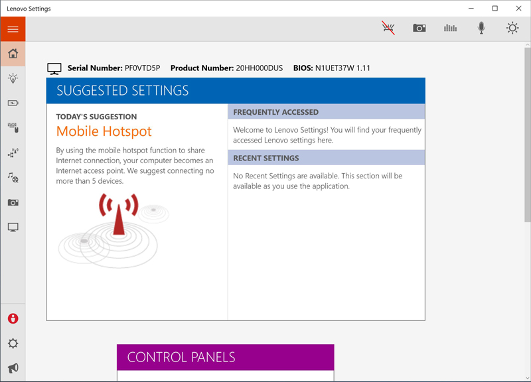Select BIOS version N1UET37W 1.11
The image size is (531, 382).
[342, 68]
